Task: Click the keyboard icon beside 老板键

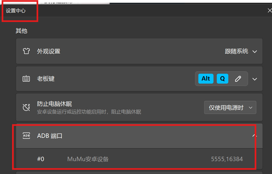Action: 26,79
